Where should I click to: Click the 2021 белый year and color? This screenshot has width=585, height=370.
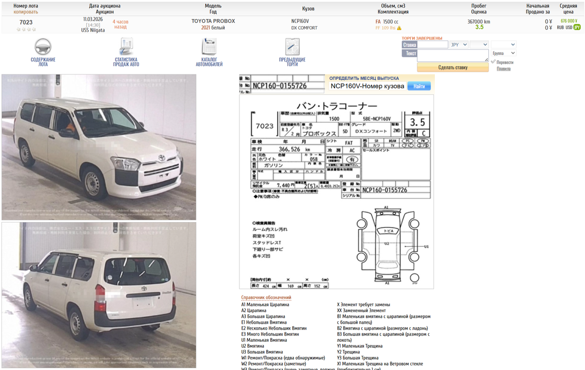(213, 28)
